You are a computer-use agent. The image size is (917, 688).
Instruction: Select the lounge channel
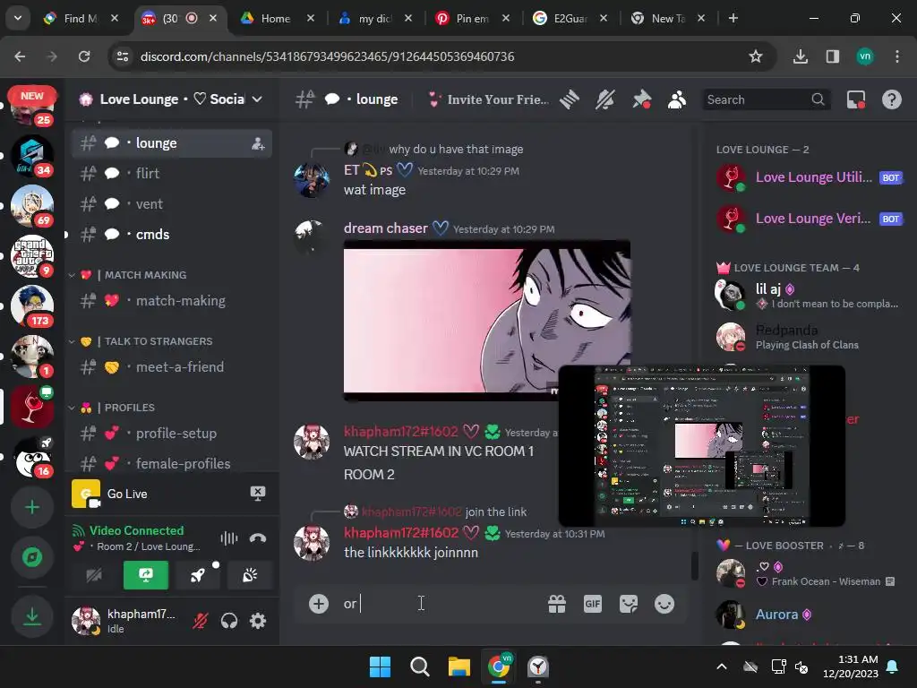pyautogui.click(x=172, y=143)
